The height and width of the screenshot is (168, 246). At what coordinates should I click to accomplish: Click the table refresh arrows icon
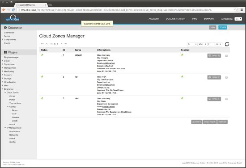pyautogui.click(x=227, y=44)
